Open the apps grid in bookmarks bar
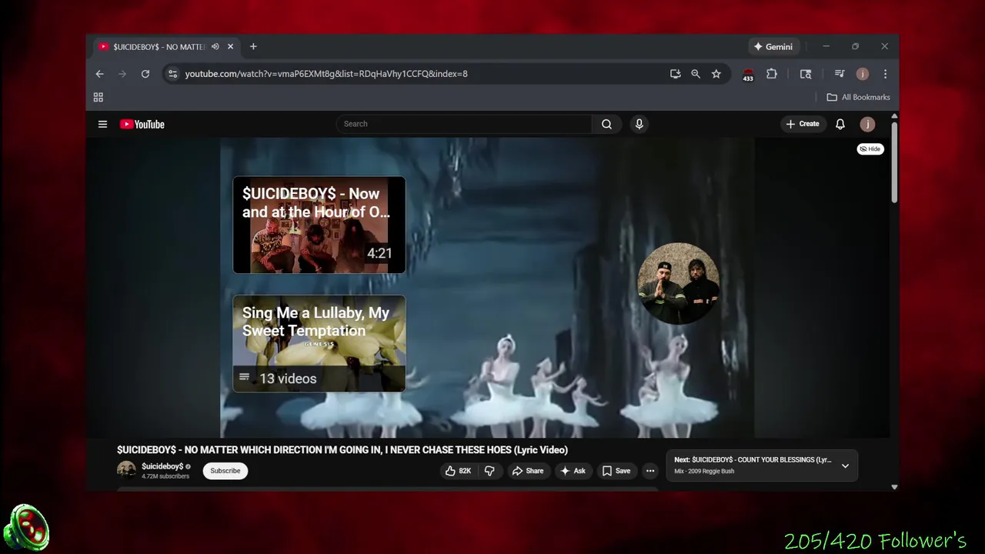985x554 pixels. [98, 97]
